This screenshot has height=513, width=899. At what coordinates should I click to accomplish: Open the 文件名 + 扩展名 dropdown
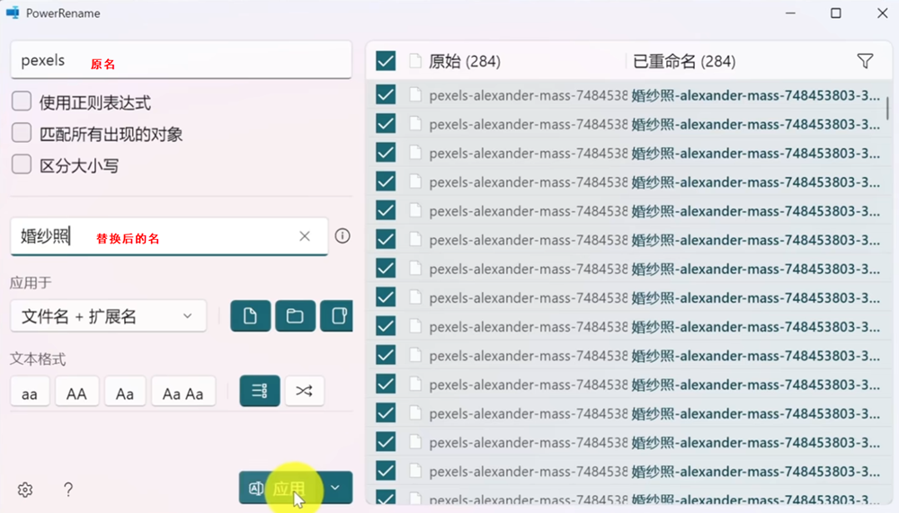coord(109,316)
